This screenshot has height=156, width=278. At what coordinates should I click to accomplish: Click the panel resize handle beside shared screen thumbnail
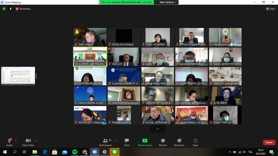(x=36, y=76)
